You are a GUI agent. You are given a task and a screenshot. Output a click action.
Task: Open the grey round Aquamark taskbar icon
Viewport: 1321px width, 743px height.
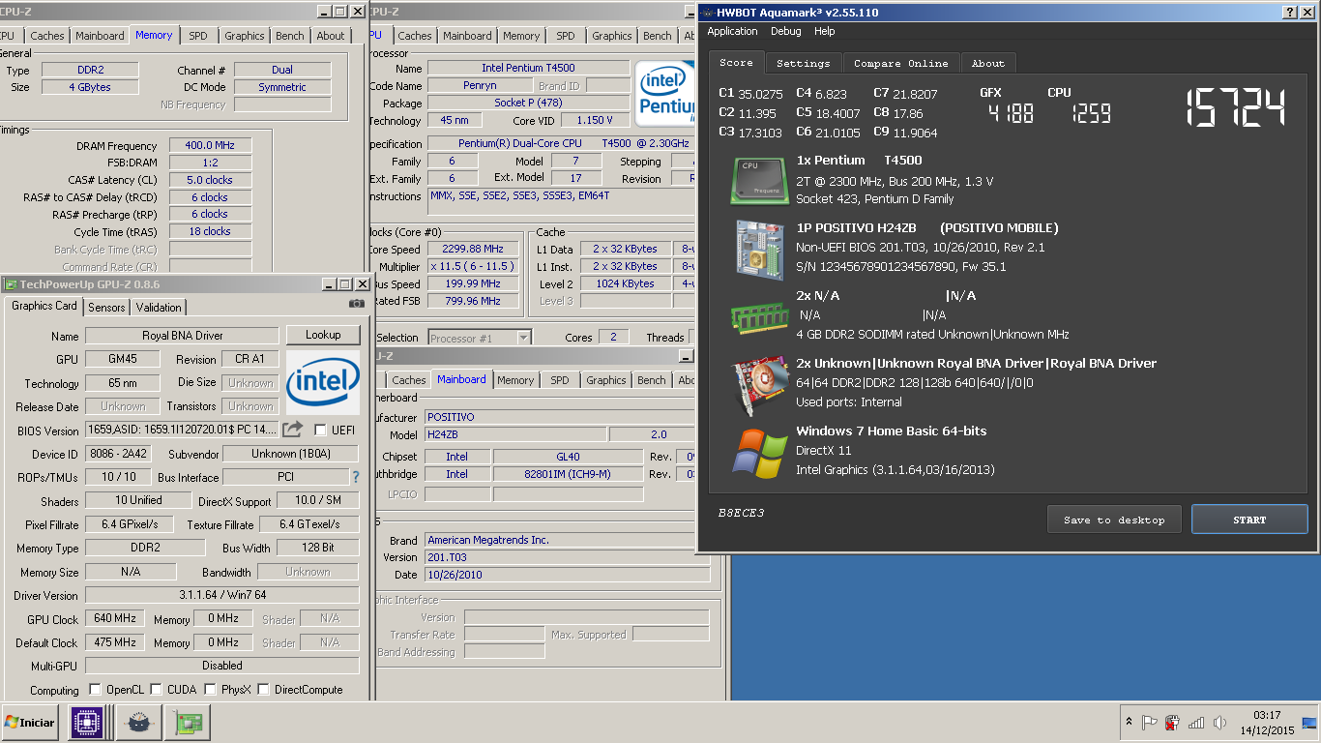pyautogui.click(x=138, y=723)
